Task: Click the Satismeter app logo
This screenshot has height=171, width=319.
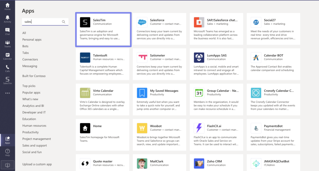Action: (x=142, y=57)
